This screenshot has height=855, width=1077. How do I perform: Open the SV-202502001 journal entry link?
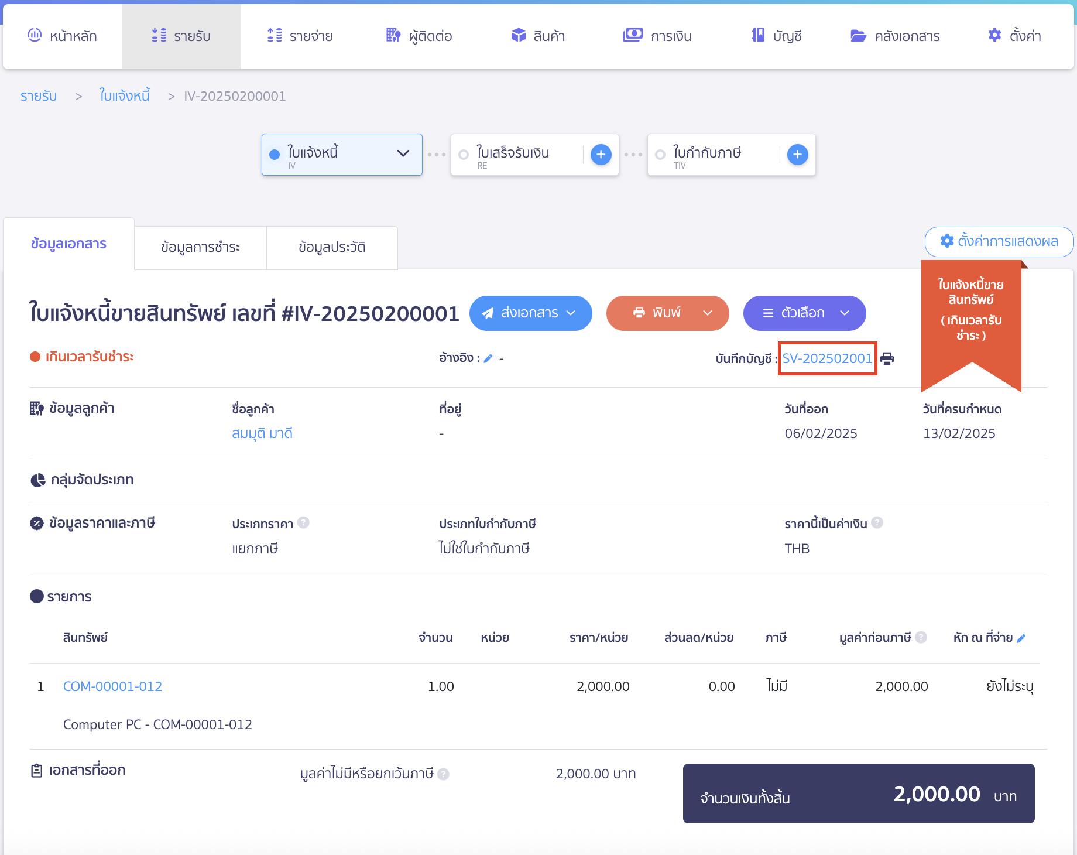827,358
